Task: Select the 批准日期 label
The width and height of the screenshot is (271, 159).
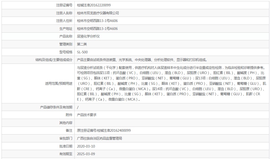Action: click(x=66, y=146)
